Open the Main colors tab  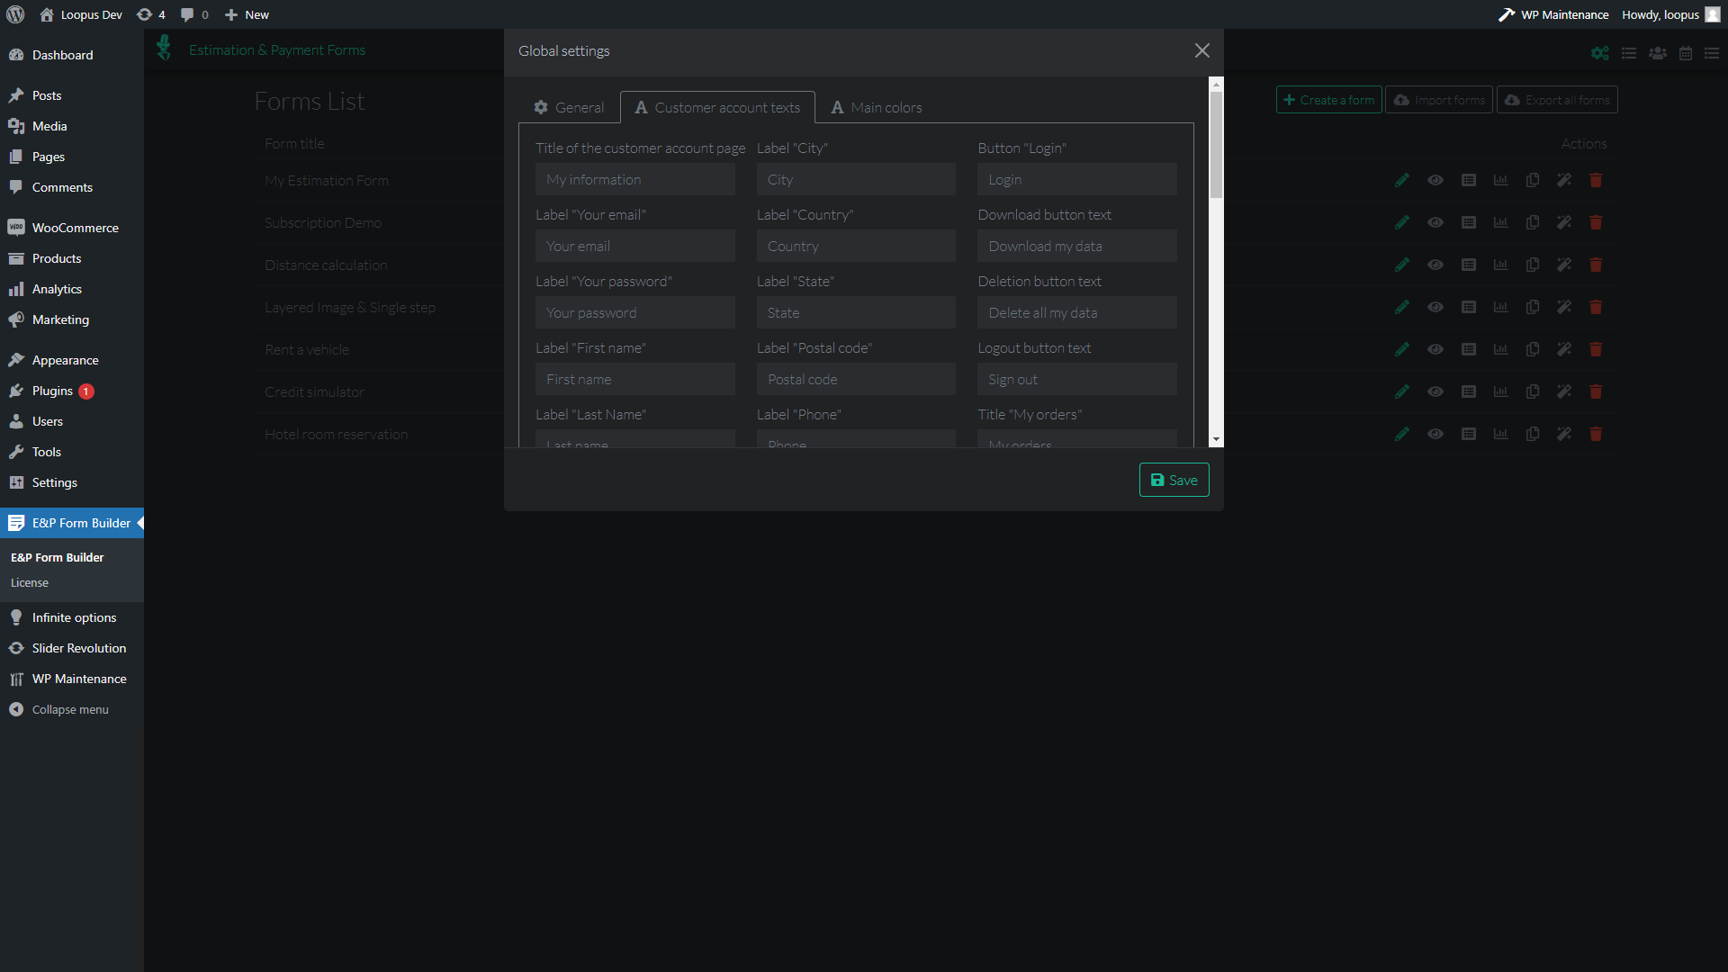(877, 107)
